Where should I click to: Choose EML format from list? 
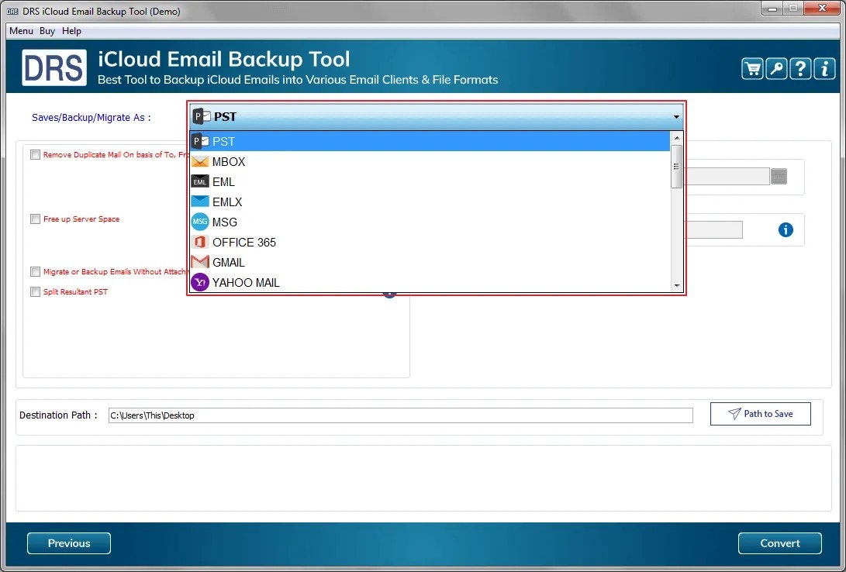point(430,181)
